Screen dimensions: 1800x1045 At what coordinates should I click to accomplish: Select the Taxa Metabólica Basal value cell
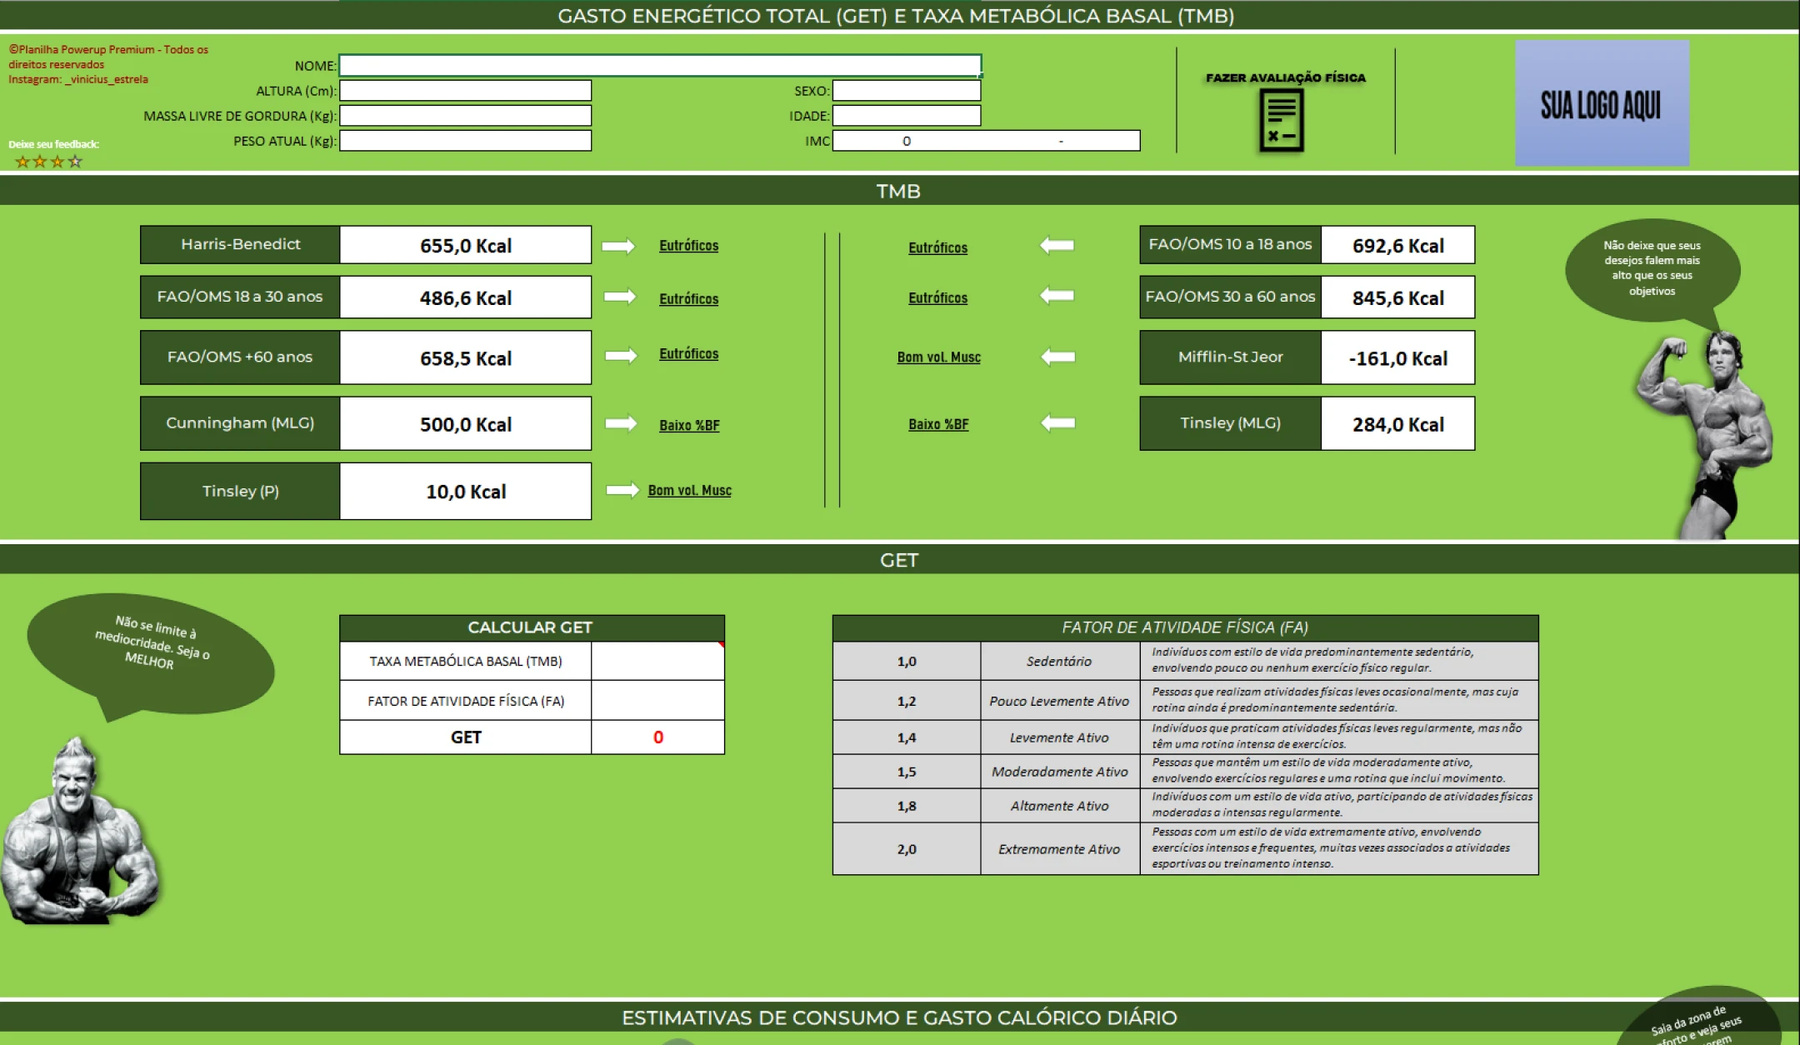657,661
